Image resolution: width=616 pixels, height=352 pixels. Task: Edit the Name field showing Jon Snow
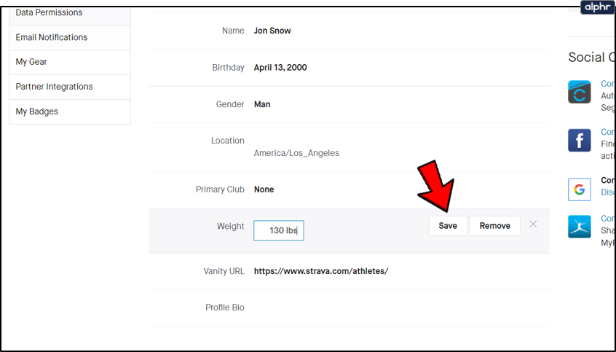point(272,31)
